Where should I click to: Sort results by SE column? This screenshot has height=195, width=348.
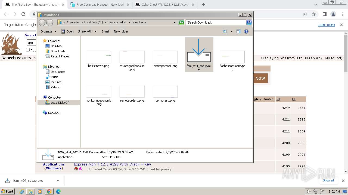click(x=279, y=99)
